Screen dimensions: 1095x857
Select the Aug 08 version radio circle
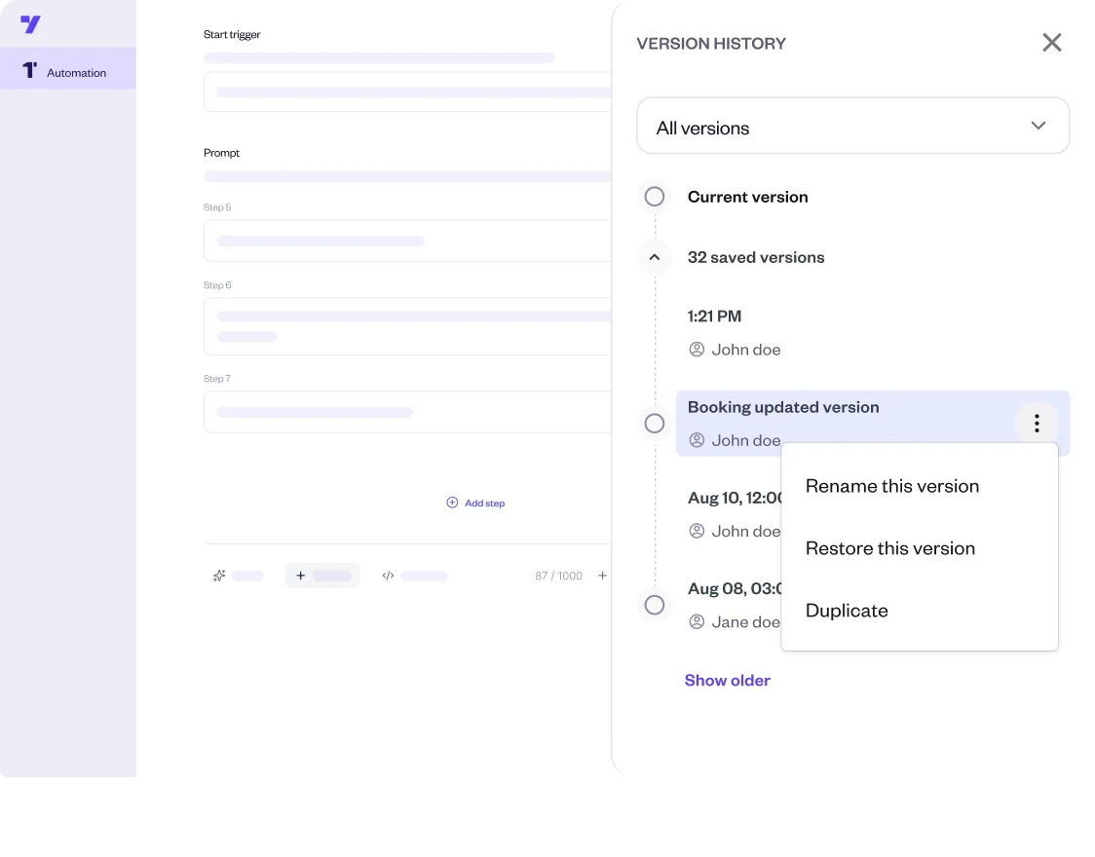[655, 605]
